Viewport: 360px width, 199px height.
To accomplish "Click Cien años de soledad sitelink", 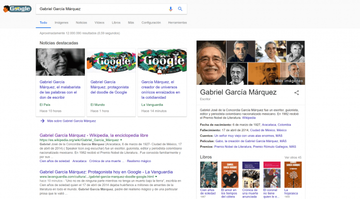I will 54,161.
